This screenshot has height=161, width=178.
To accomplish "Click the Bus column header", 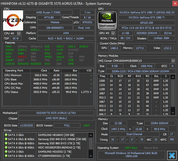I will coord(70,71).
